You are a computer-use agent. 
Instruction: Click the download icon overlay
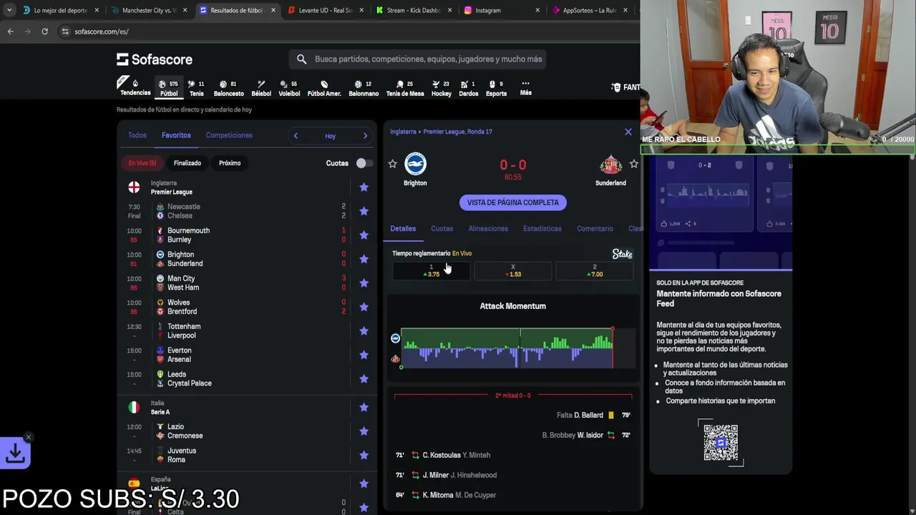point(15,453)
